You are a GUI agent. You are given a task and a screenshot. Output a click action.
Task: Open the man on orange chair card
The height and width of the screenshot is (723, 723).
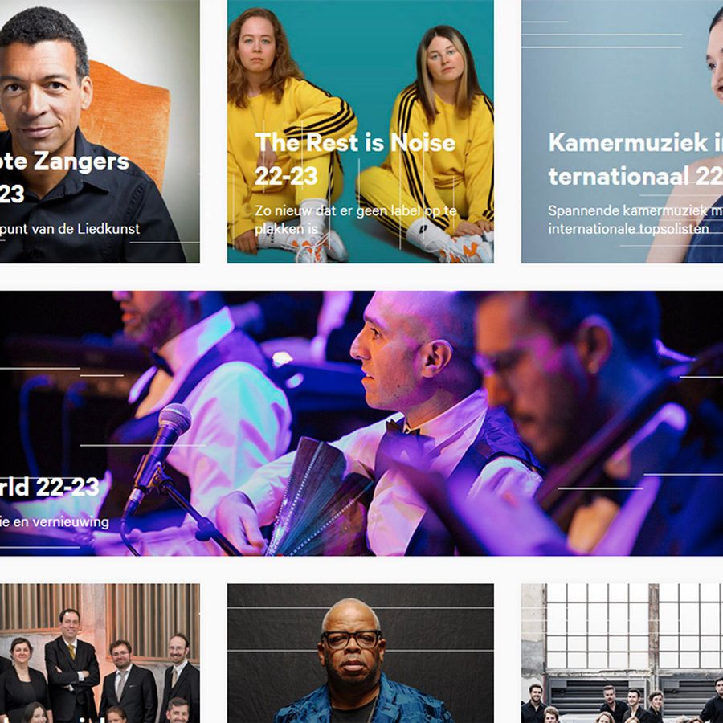point(100,132)
